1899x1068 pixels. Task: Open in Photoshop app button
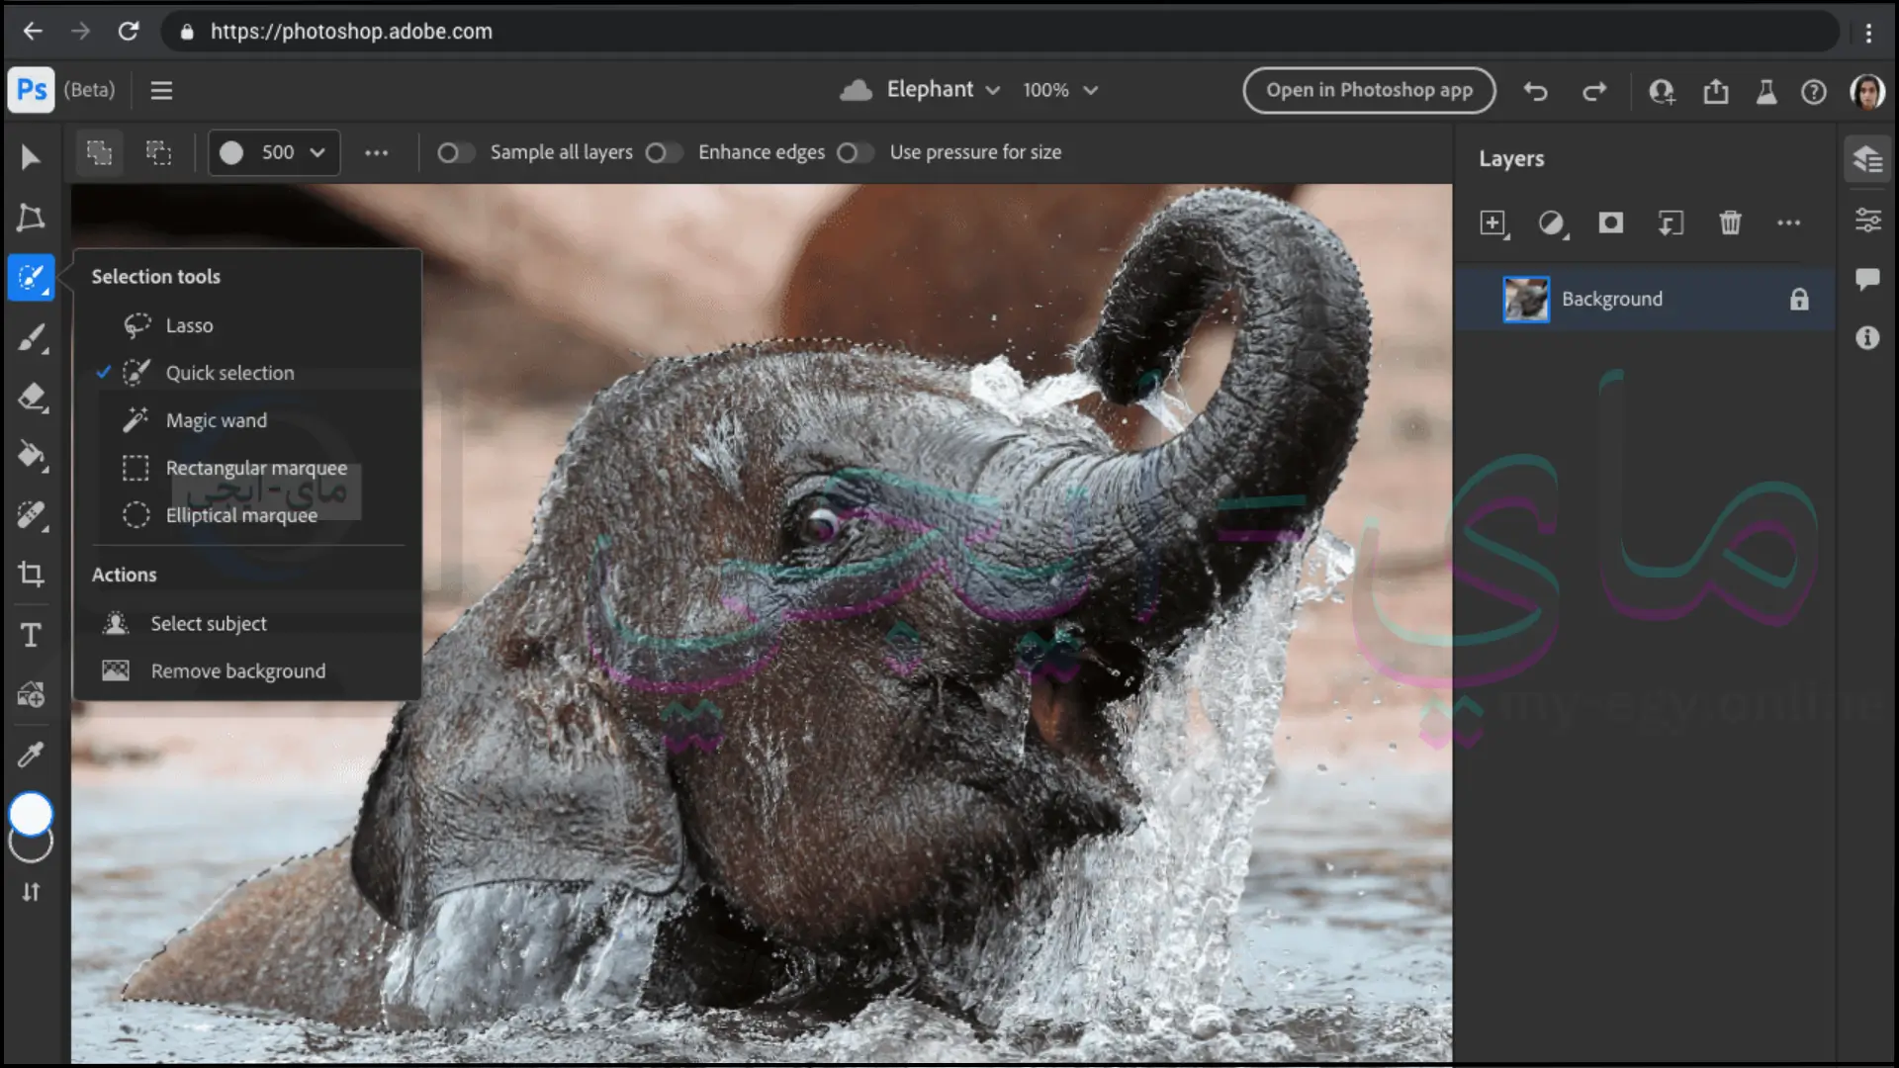(1368, 90)
